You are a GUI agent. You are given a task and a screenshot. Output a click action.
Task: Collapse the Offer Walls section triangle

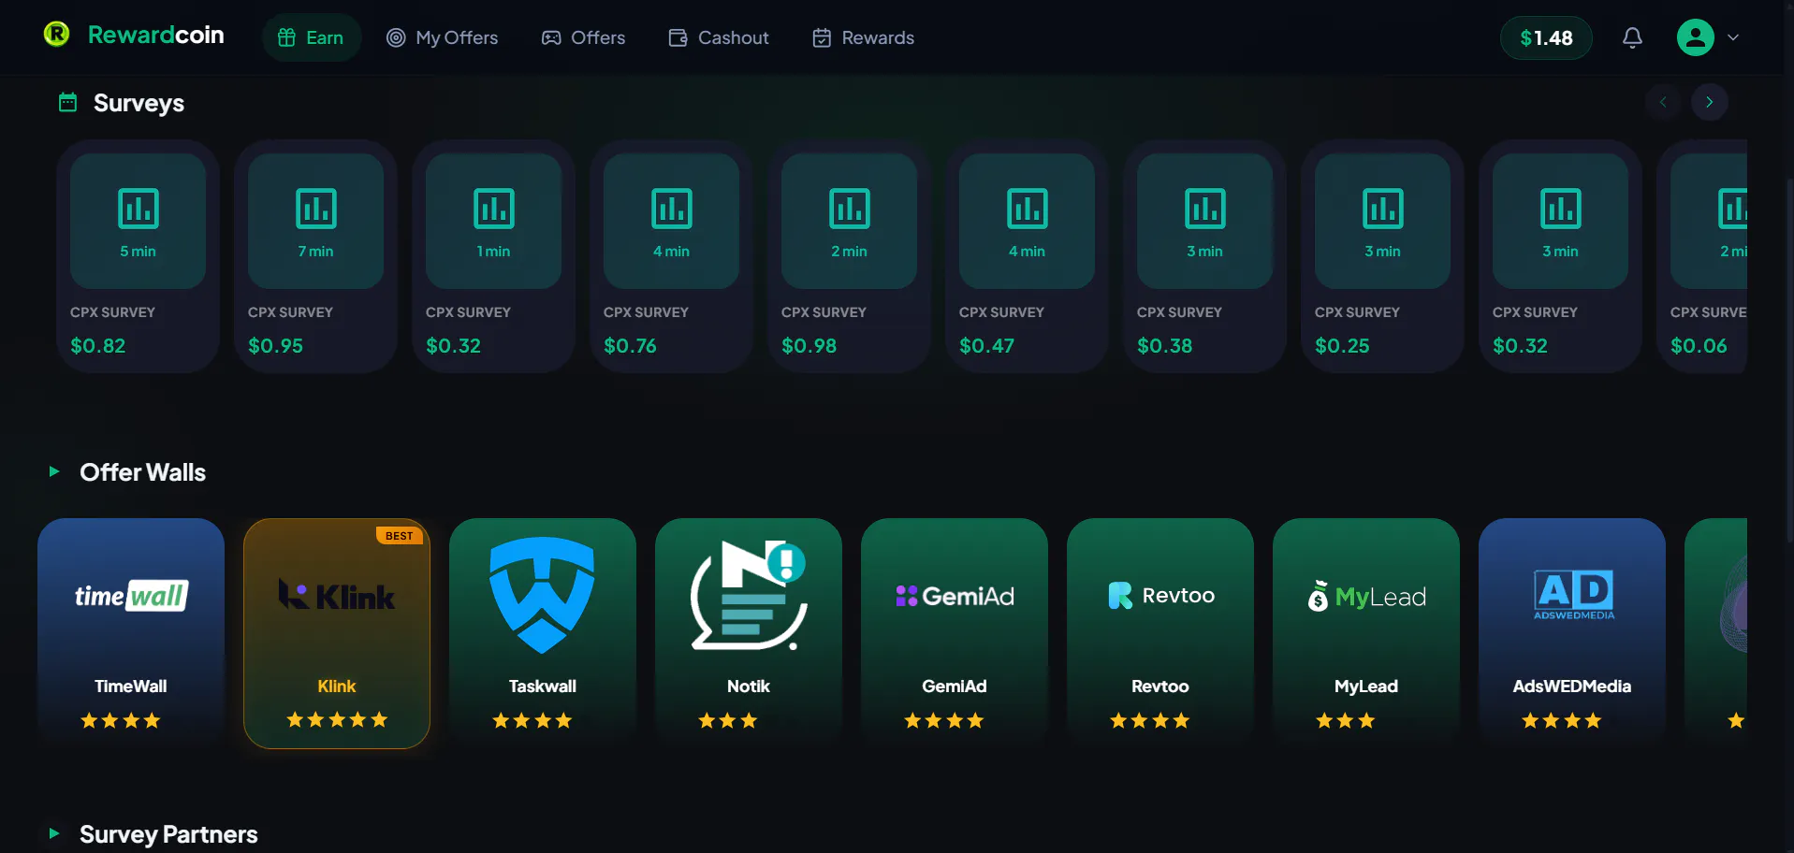point(54,471)
